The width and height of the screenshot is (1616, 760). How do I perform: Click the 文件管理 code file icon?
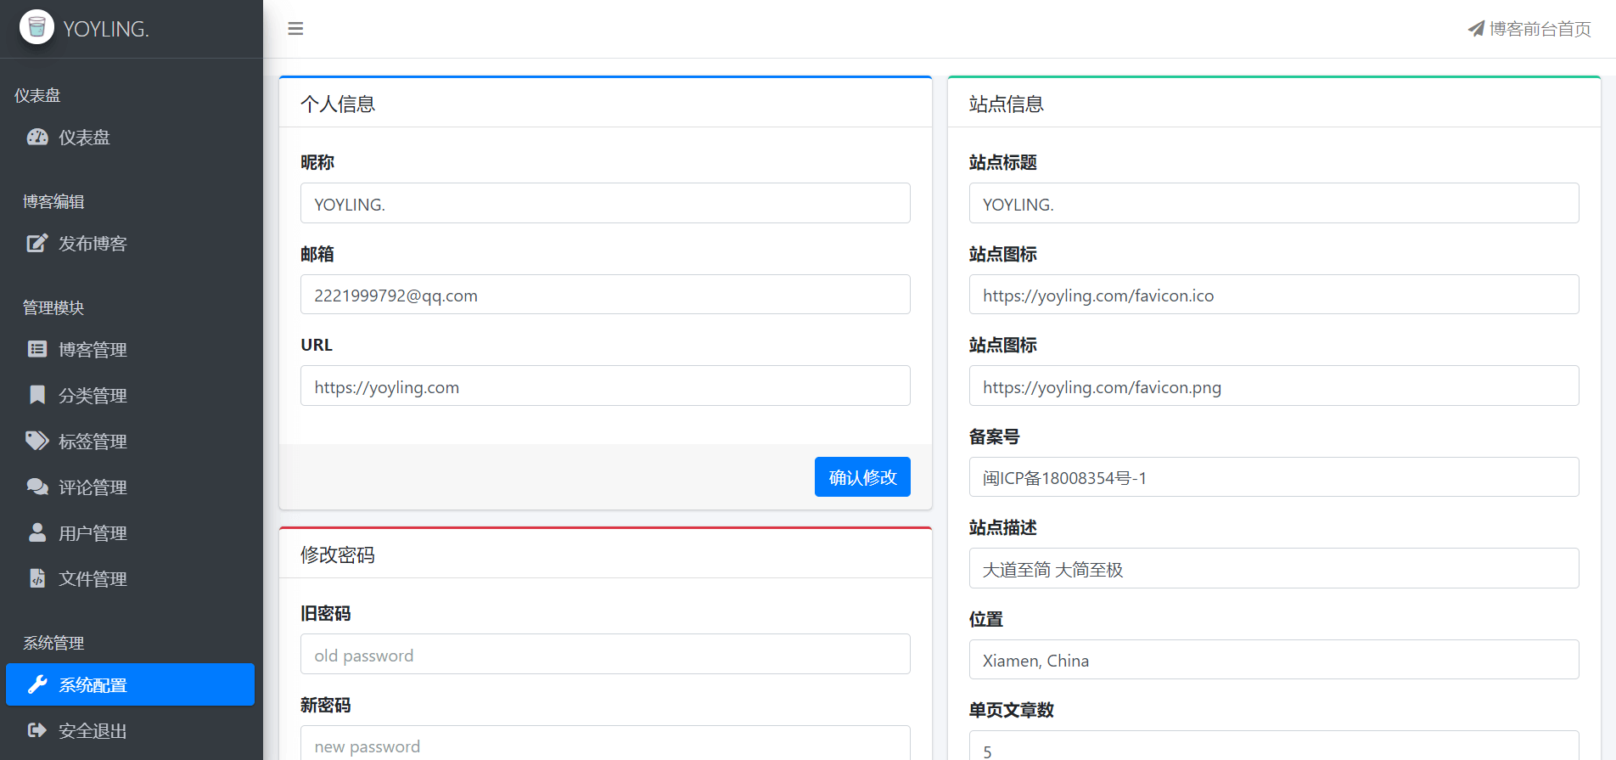pos(37,578)
